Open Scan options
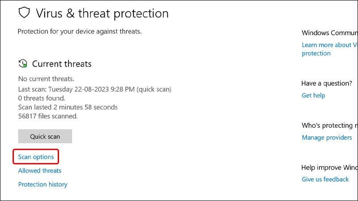The width and height of the screenshot is (358, 201). coord(36,157)
